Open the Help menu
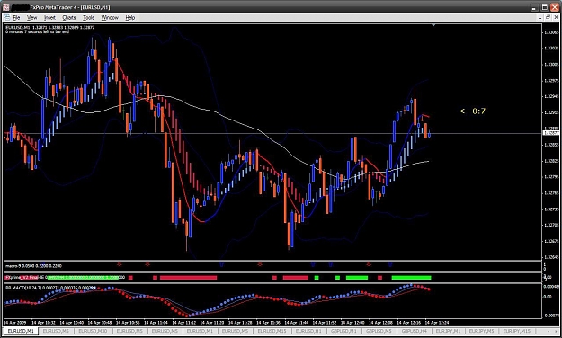 click(130, 18)
